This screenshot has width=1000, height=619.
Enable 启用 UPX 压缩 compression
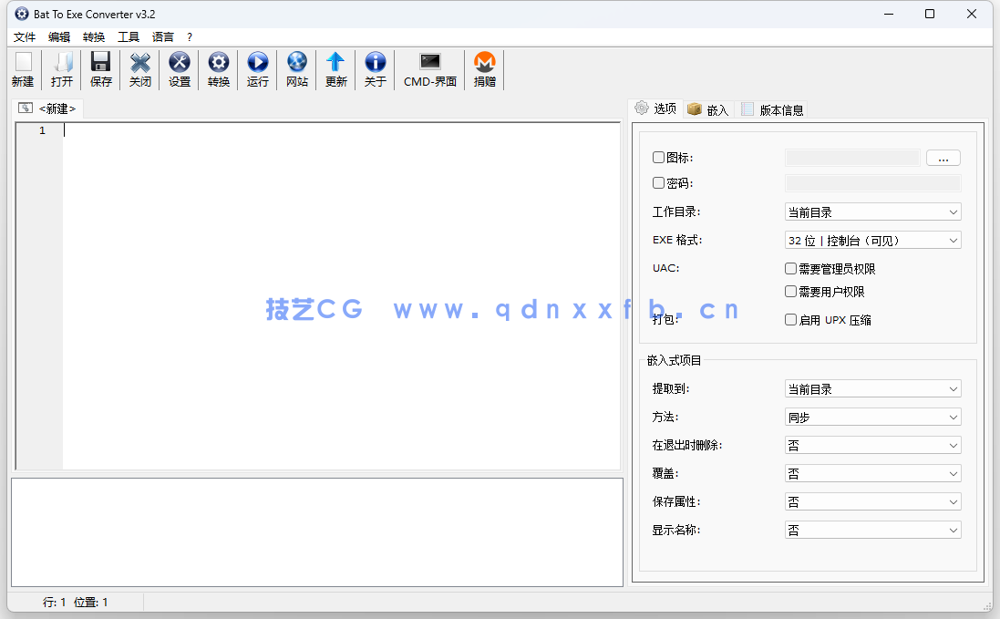tap(790, 319)
